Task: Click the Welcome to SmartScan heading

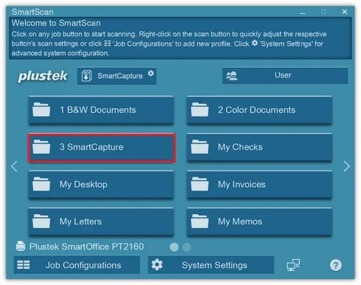Action: 56,23
